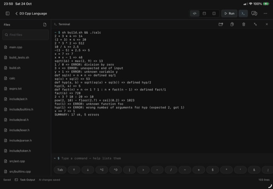Click the sh build.sh && ./calc command line
The height and width of the screenshot is (189, 273).
(81, 32)
